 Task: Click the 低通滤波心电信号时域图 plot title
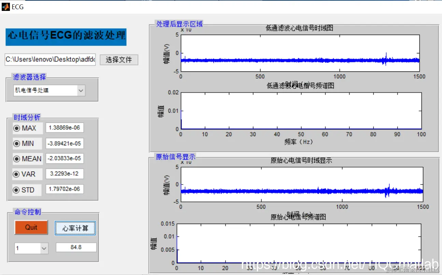click(x=299, y=28)
